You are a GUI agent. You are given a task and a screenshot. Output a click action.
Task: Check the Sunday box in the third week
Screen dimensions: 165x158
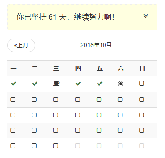click(142, 115)
